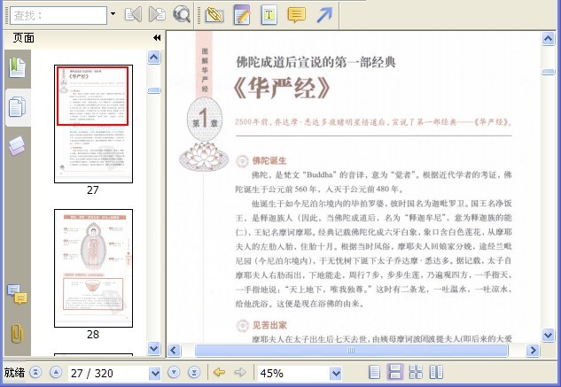
Task: Click the document vertical scrollbar handle
Action: pos(548,72)
